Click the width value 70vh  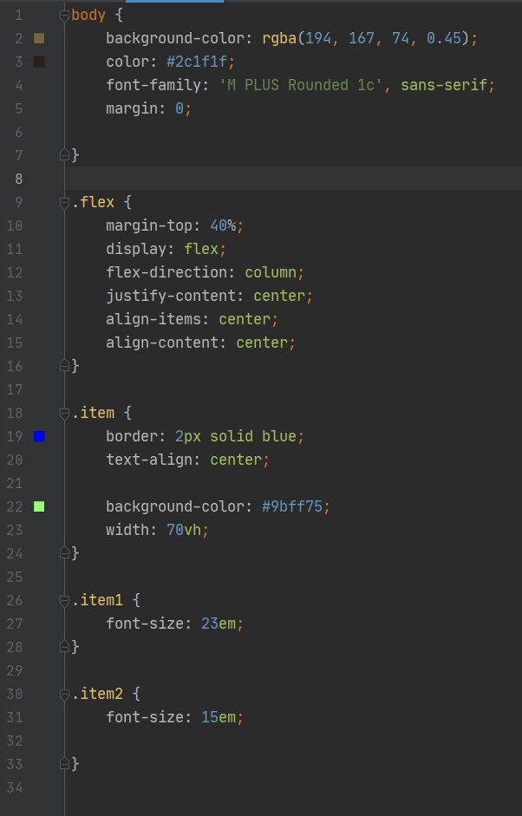point(184,530)
